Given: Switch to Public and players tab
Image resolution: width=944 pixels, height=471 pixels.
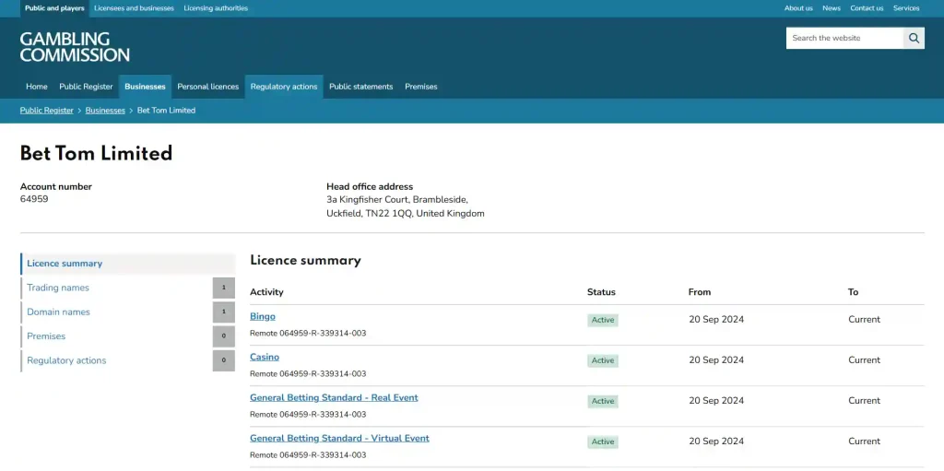Looking at the screenshot, I should pos(54,8).
